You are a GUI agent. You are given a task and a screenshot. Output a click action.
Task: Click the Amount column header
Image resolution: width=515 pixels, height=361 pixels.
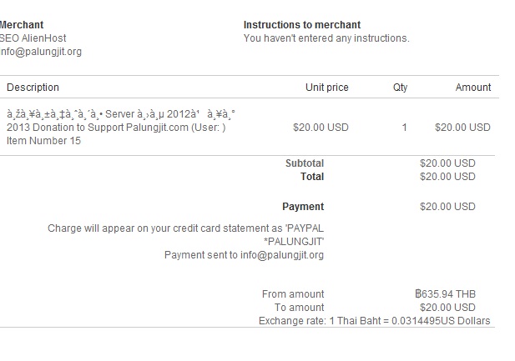pos(472,88)
